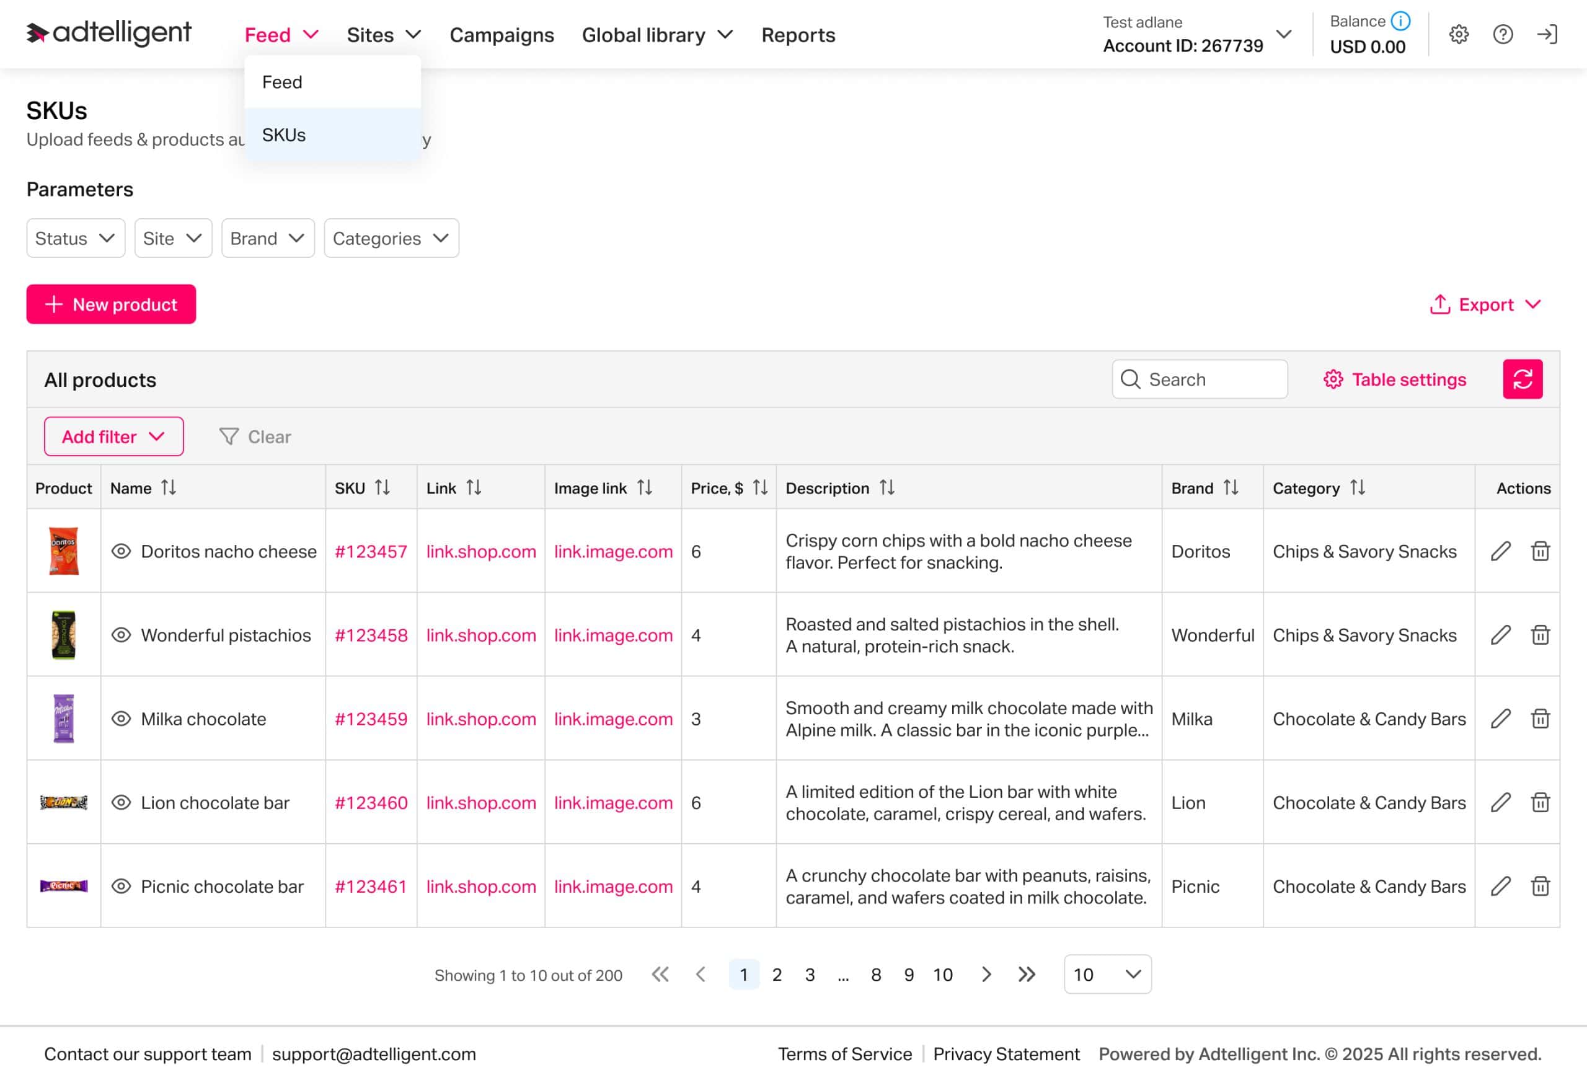Edit the Doritos nacho cheese row

(1500, 551)
